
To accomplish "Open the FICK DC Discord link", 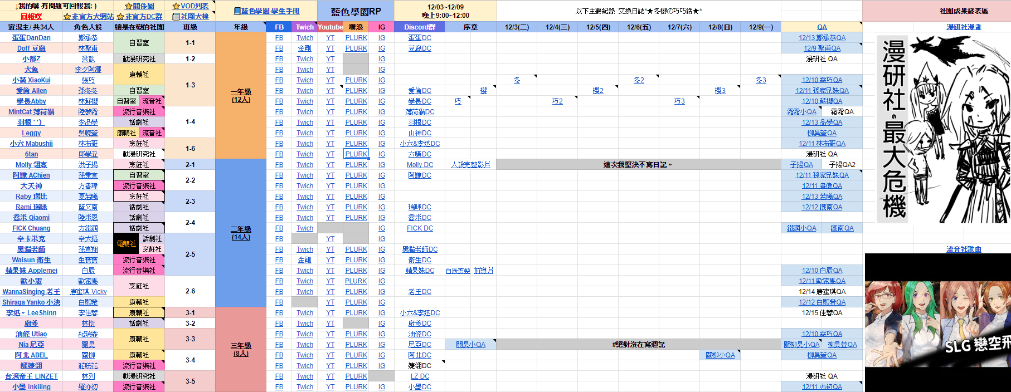I will click(x=420, y=228).
